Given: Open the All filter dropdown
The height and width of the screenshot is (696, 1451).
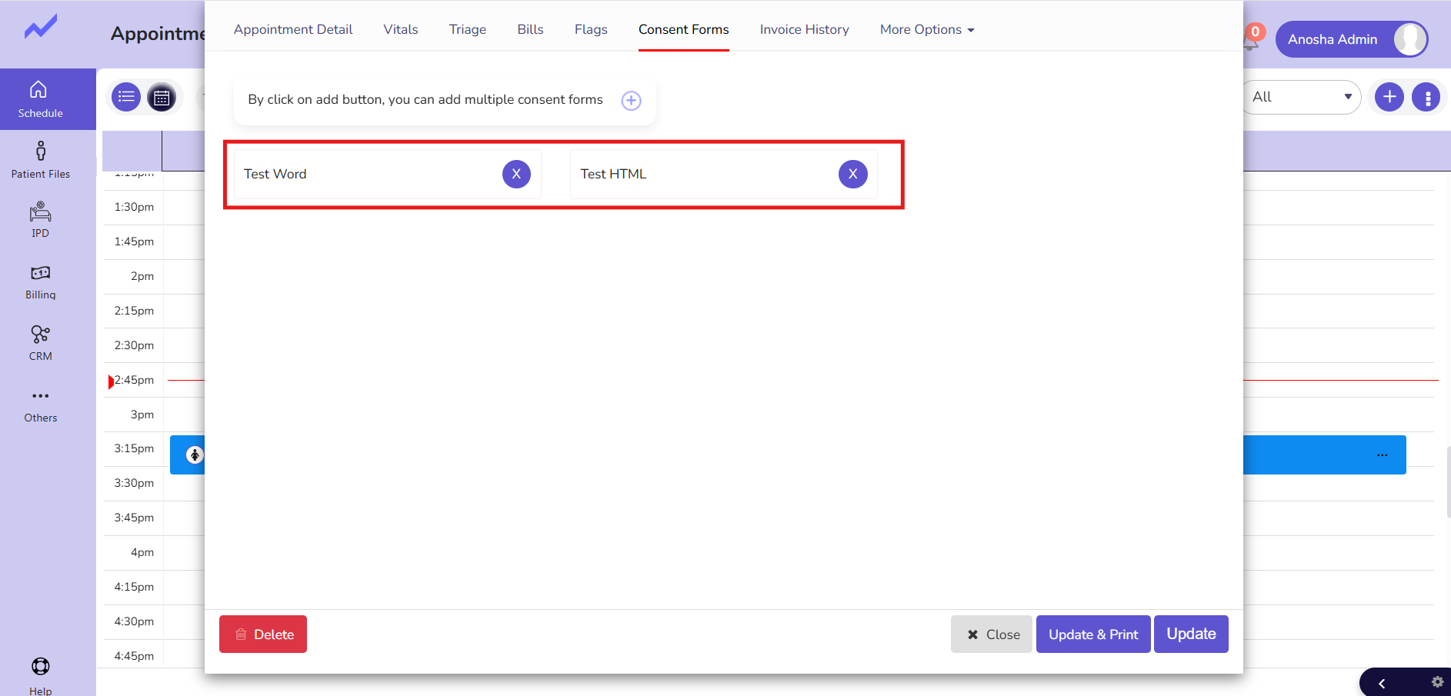Looking at the screenshot, I should pyautogui.click(x=1301, y=97).
